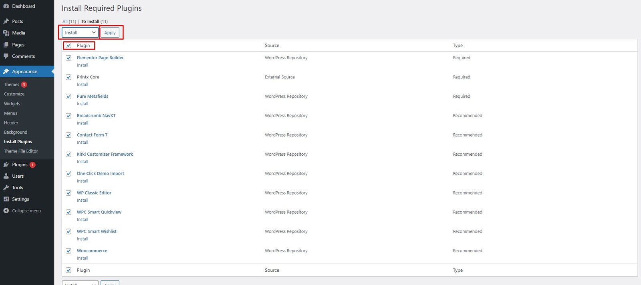Uncheck the Woocommerce checkbox
641x285 pixels.
[x=69, y=251]
